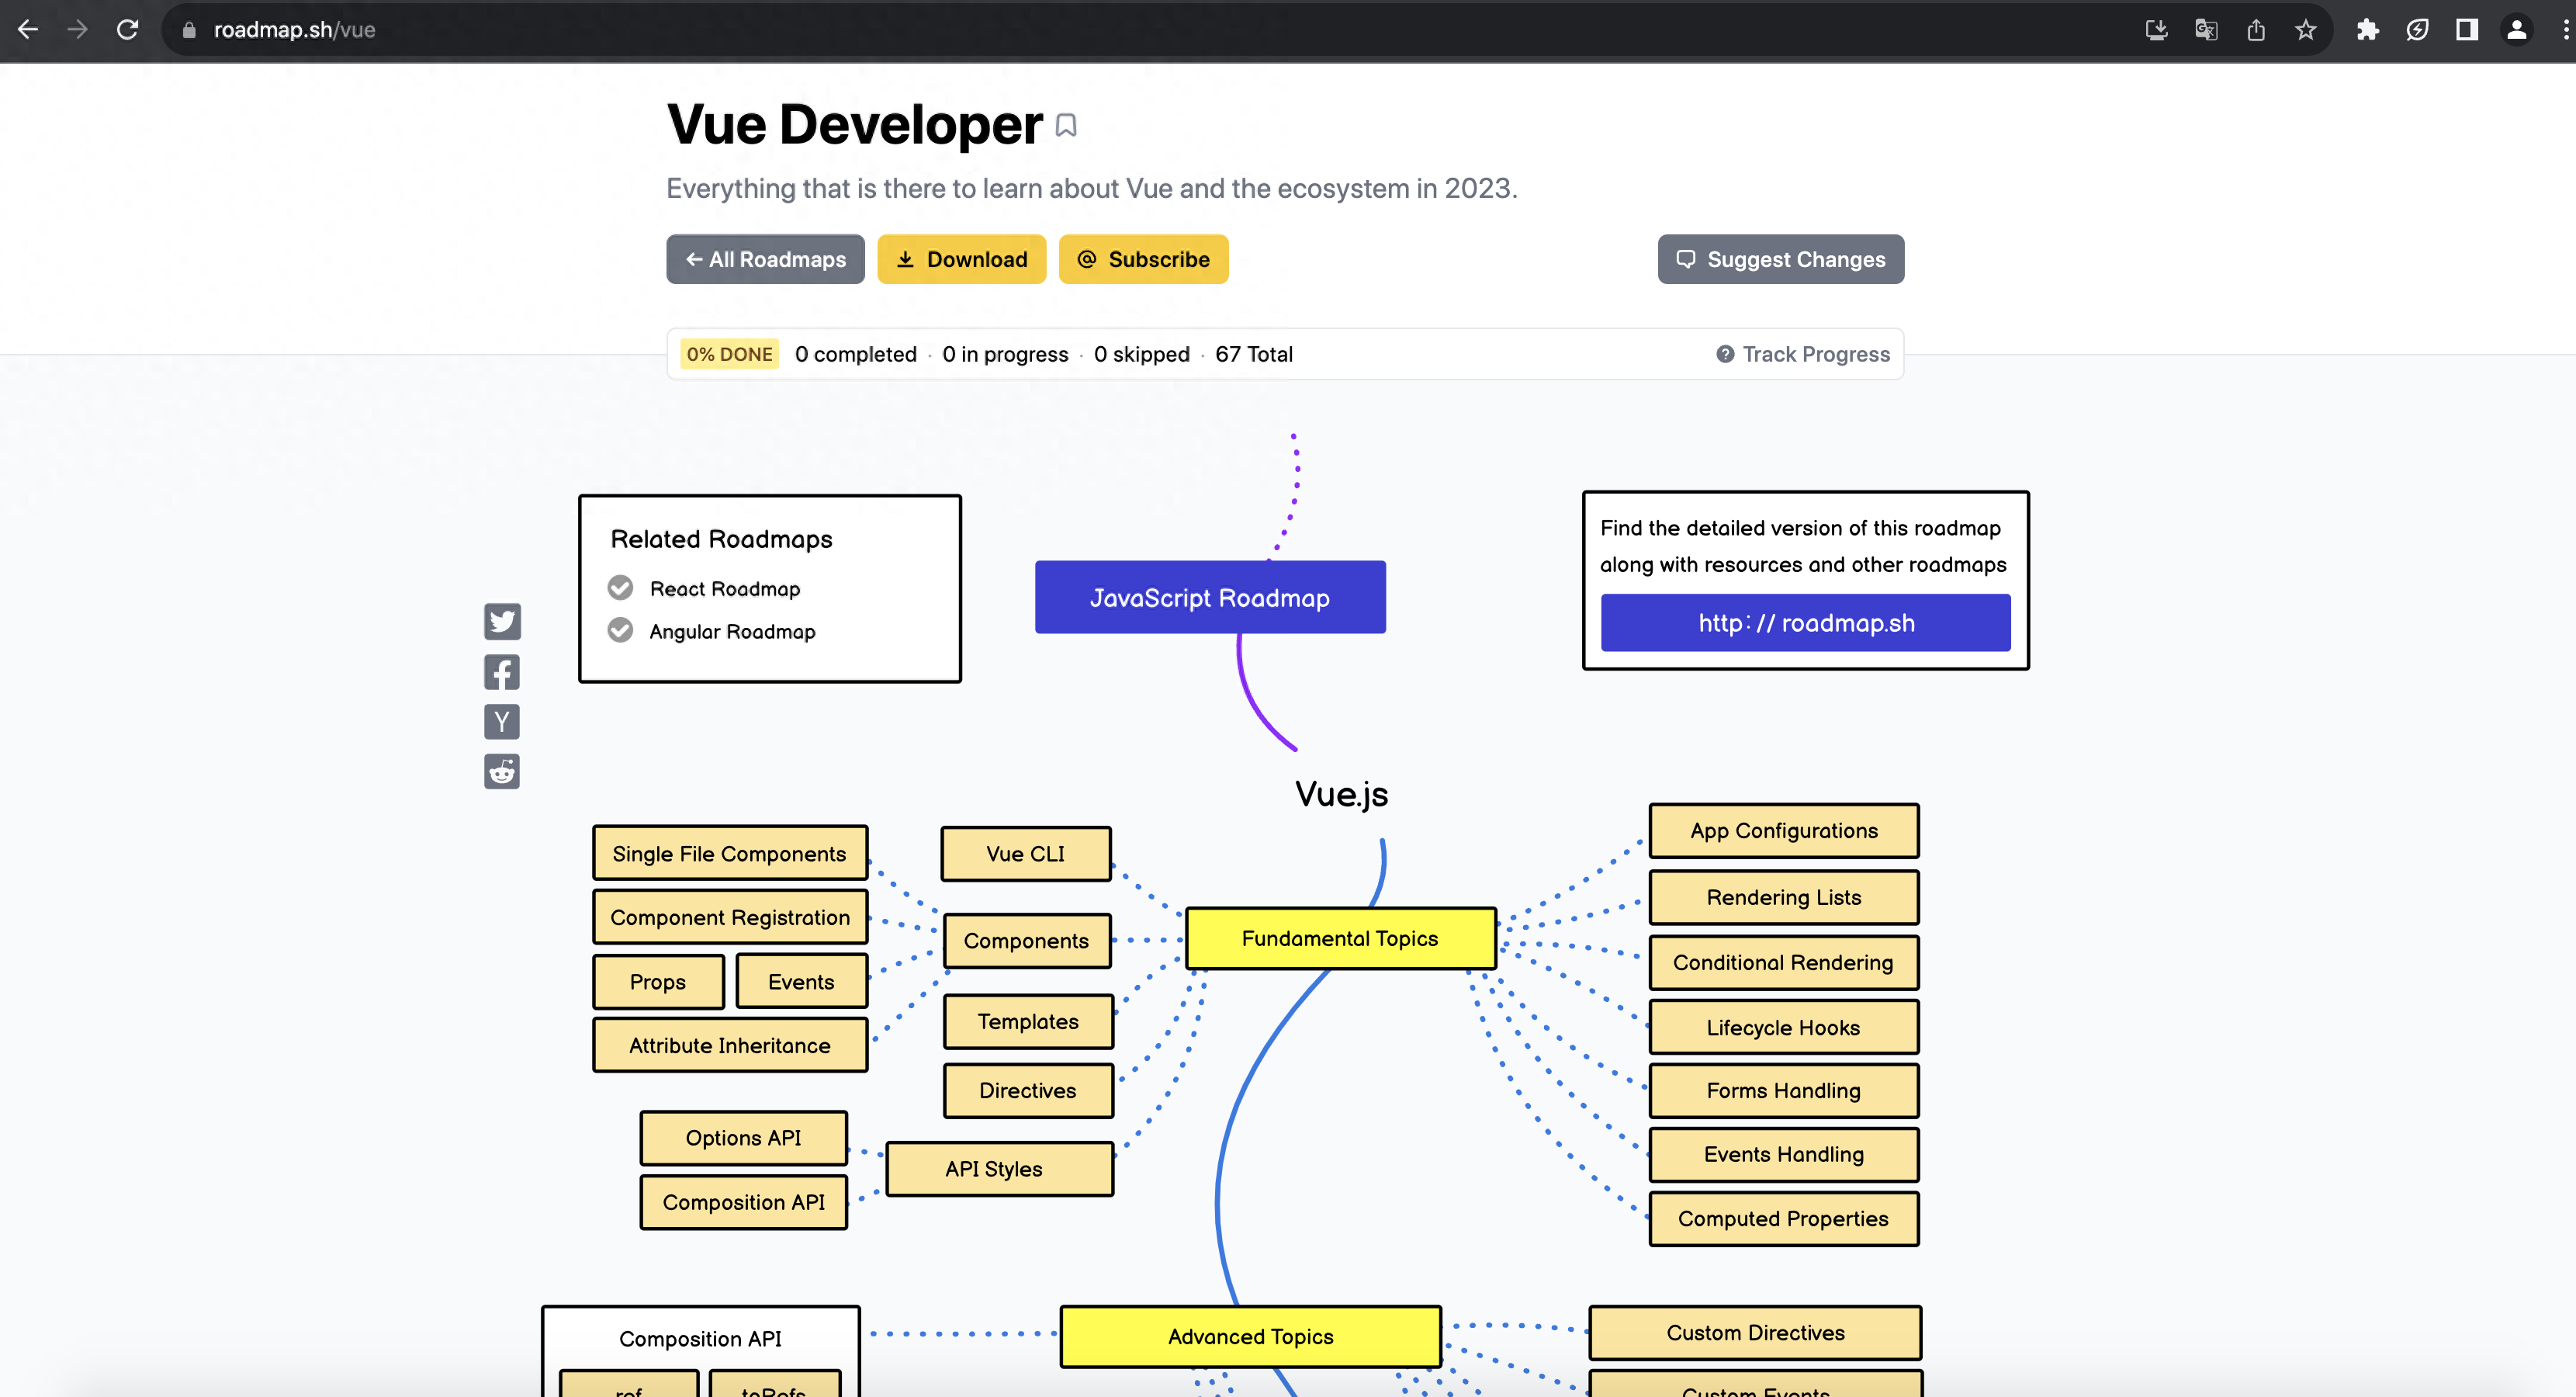The image size is (2576, 1397).
Task: Click the All Roadmaps menu item
Action: [765, 258]
